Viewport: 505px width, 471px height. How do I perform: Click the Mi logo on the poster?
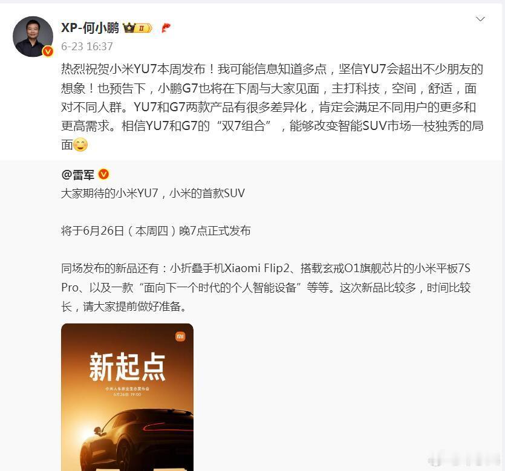[180, 336]
